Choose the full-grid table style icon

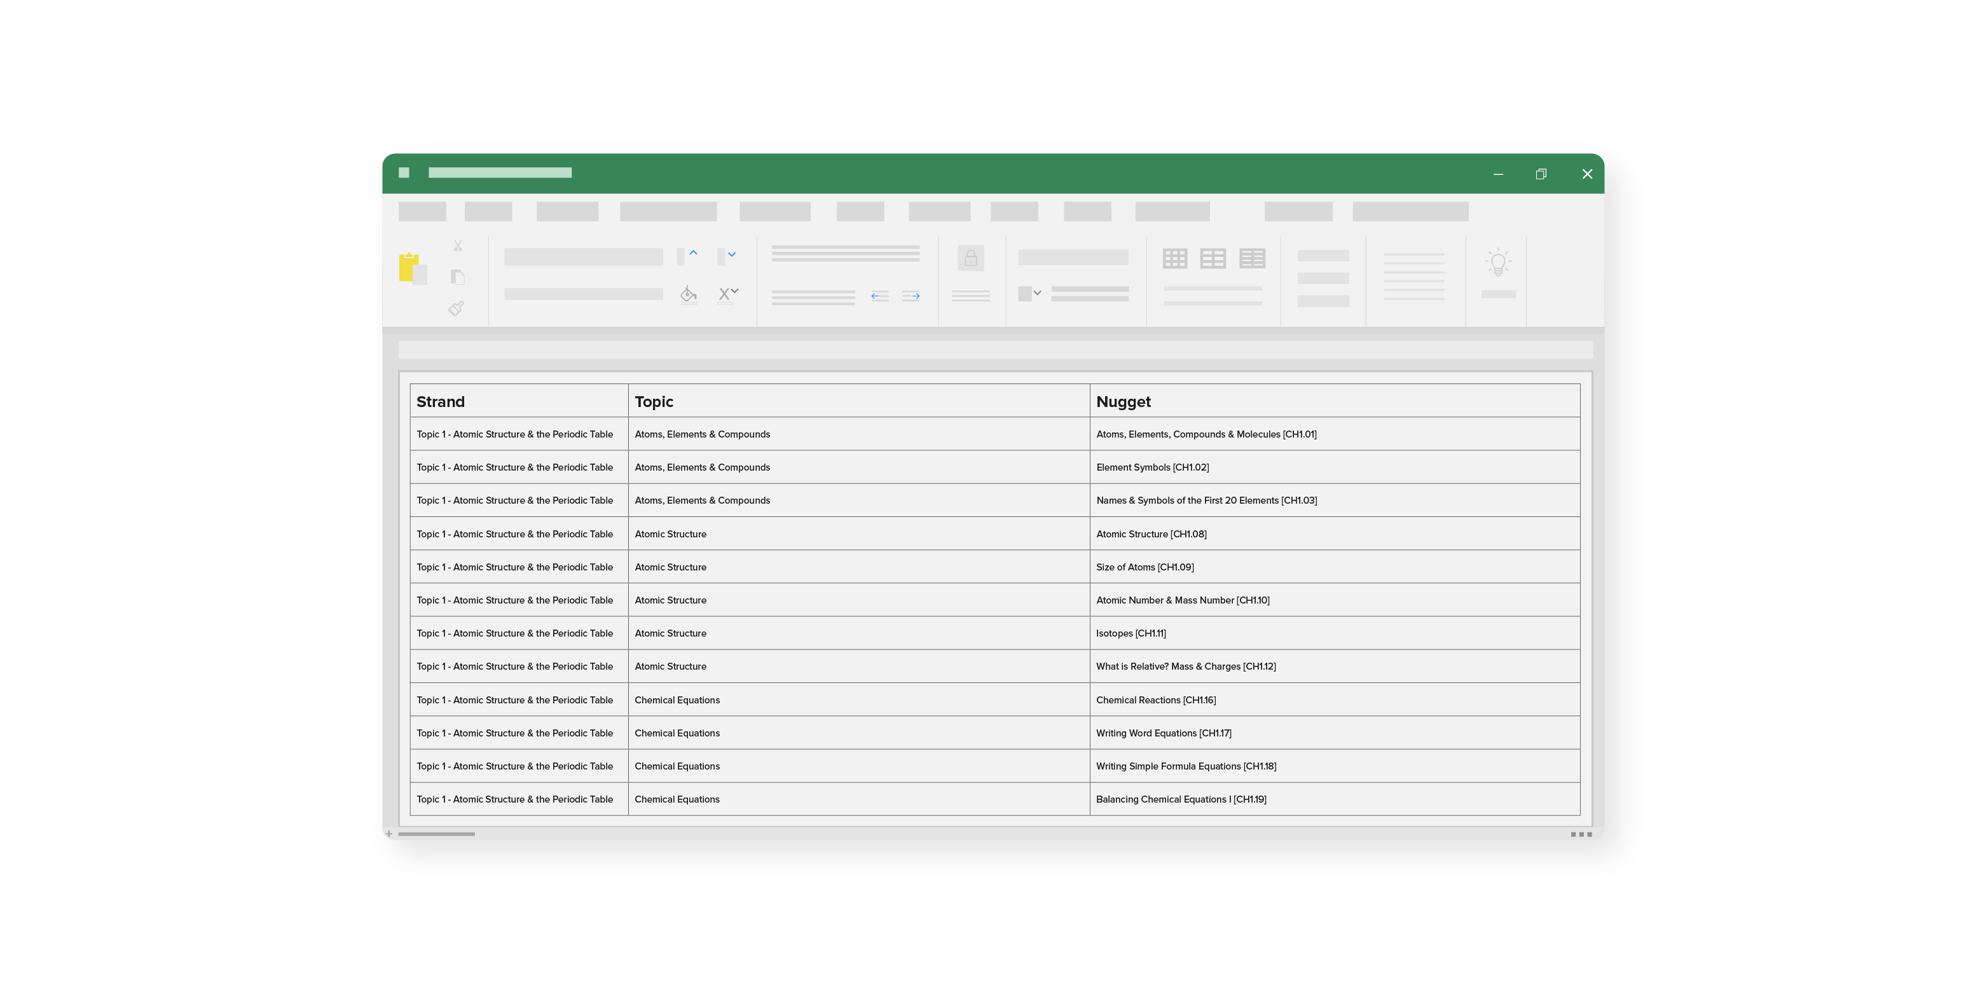pyautogui.click(x=1175, y=259)
